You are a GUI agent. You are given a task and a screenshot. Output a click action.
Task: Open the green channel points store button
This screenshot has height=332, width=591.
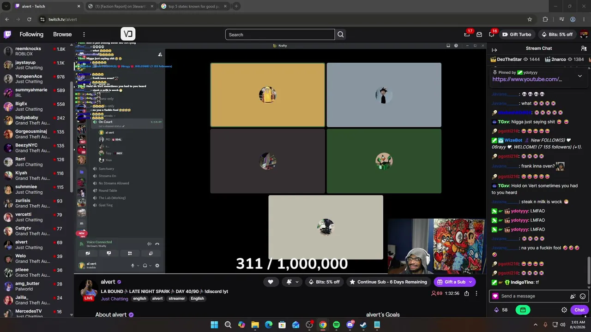click(x=523, y=310)
